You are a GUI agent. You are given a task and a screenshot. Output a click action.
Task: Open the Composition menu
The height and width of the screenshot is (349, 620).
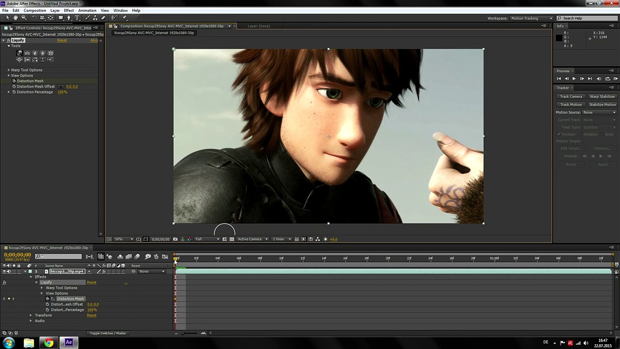pos(35,10)
